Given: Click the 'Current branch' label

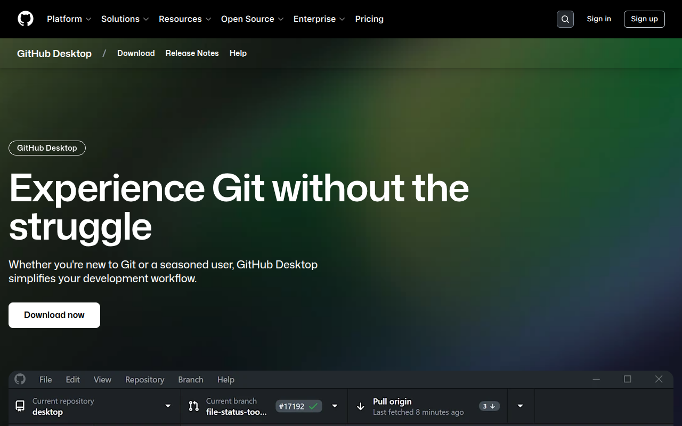Looking at the screenshot, I should tap(231, 401).
